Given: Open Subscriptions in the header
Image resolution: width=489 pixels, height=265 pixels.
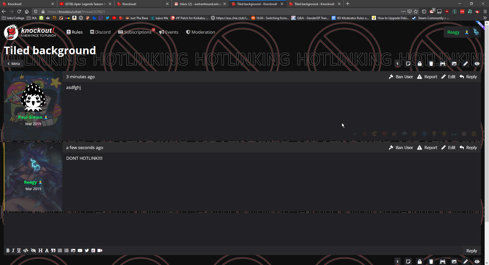Looking at the screenshot, I should 135,32.
